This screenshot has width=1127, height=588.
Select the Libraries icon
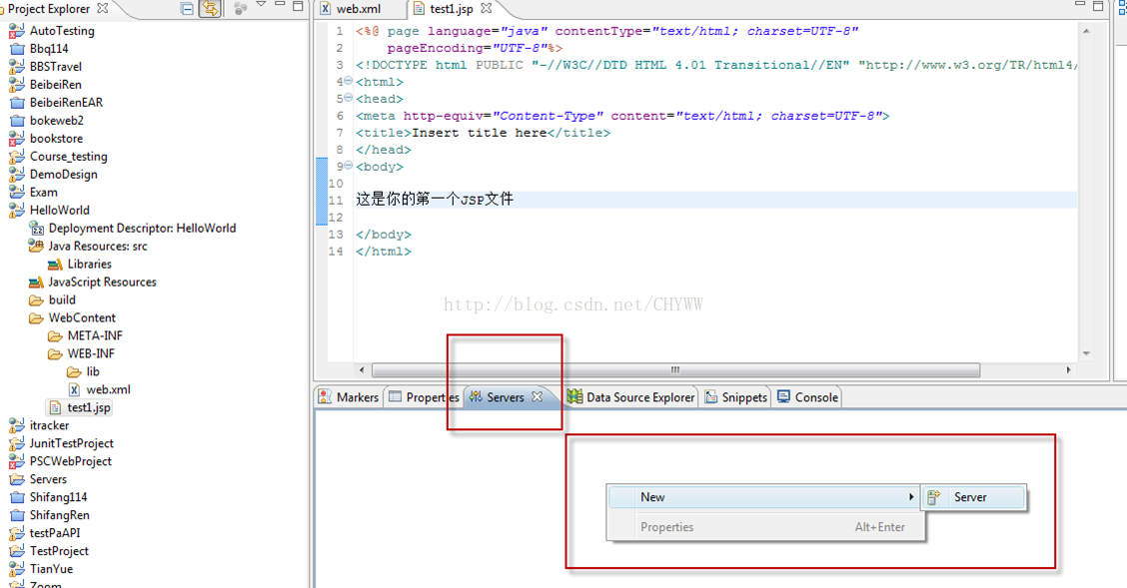point(55,265)
